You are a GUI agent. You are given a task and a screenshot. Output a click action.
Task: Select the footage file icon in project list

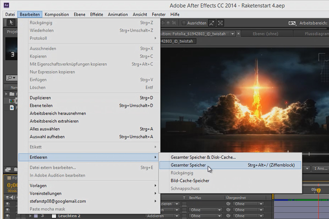(x=12, y=108)
